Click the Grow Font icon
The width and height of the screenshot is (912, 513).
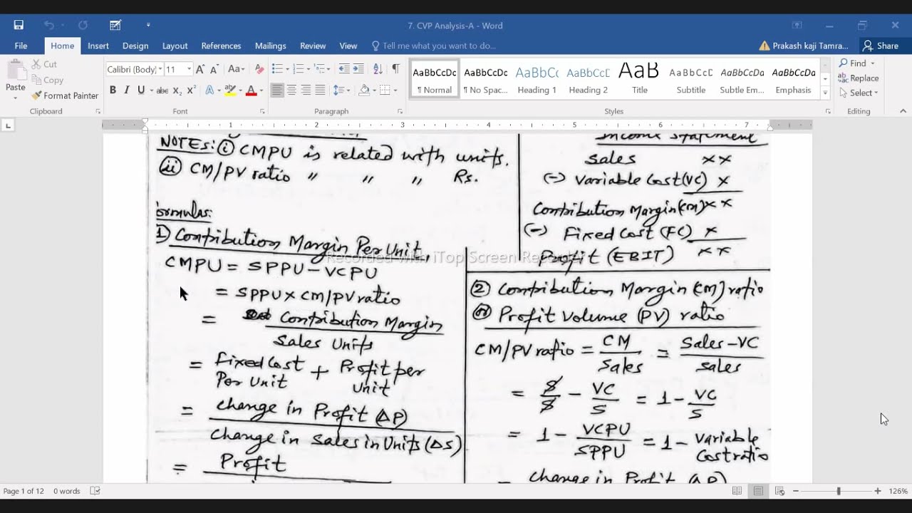coord(200,69)
